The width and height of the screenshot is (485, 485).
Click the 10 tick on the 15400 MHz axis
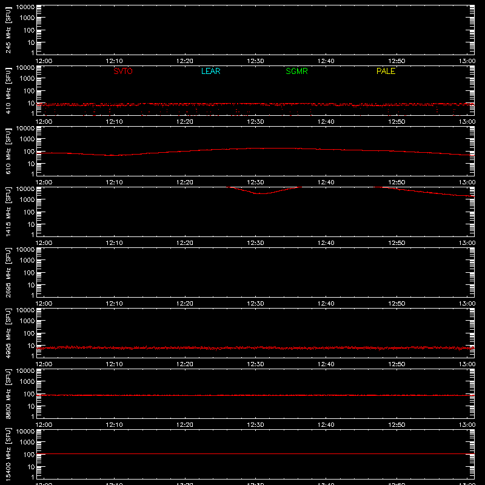point(31,467)
